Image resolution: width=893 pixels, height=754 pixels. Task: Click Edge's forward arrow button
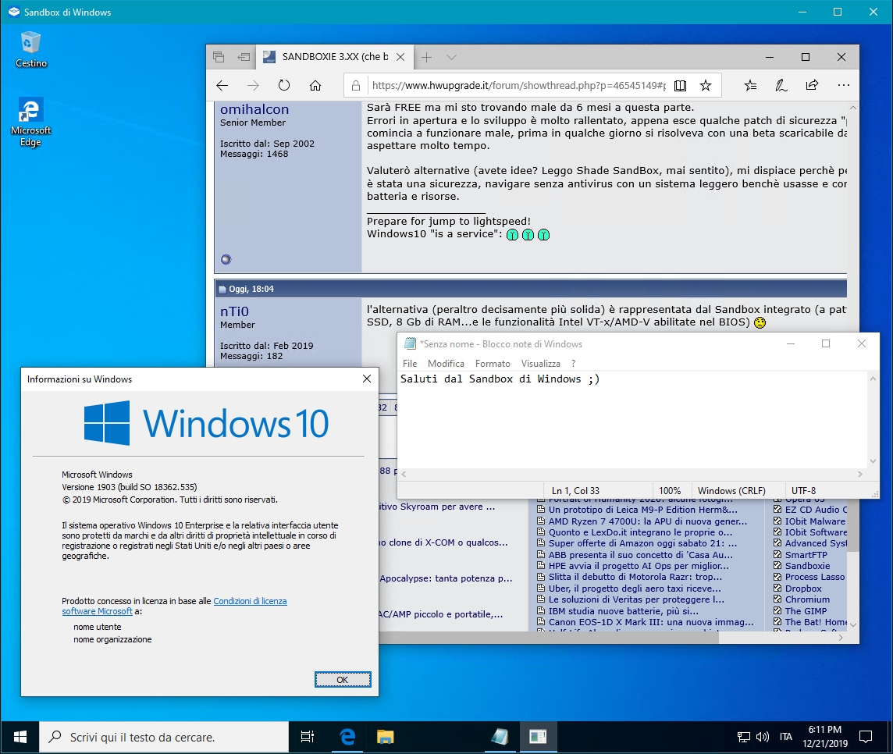253,85
